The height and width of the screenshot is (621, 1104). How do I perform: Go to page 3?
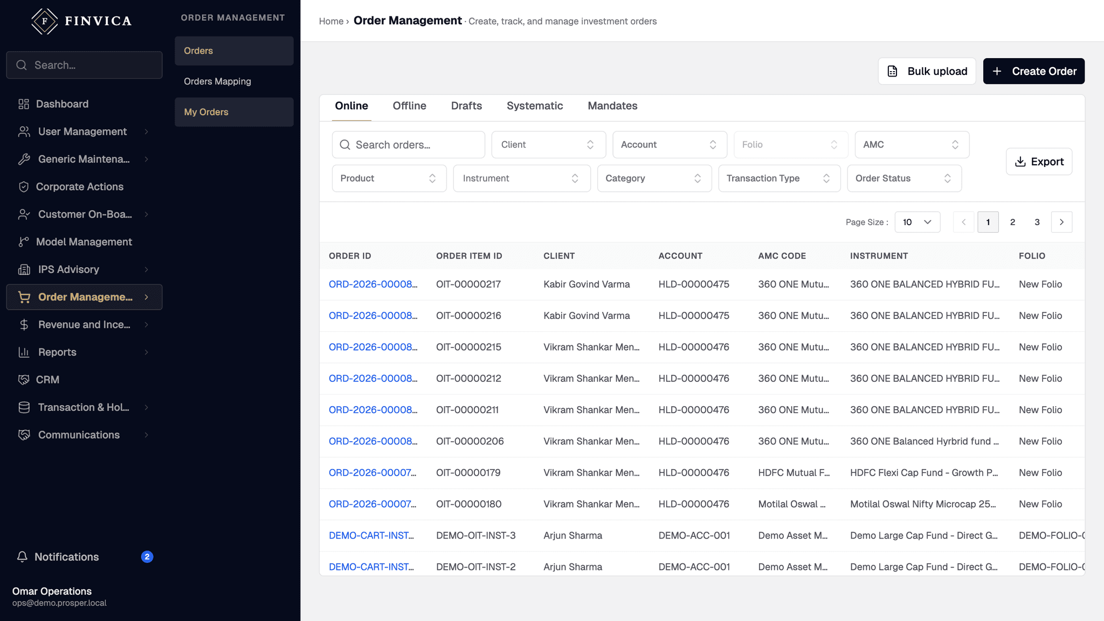(1037, 222)
